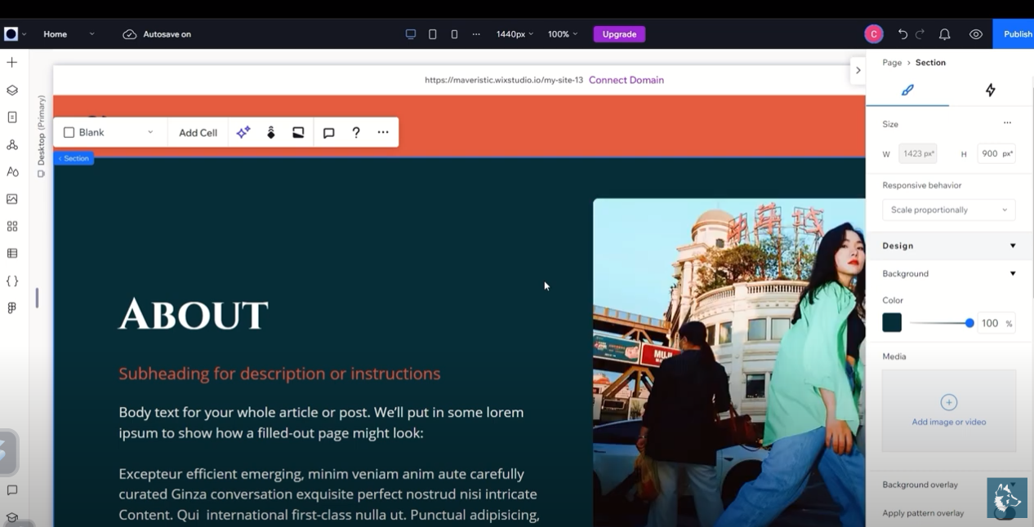
Task: Open the Apps grid panel
Action: (12, 227)
